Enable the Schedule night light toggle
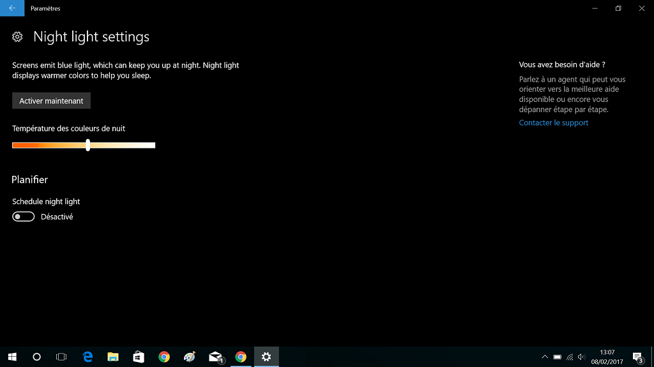 pos(23,217)
